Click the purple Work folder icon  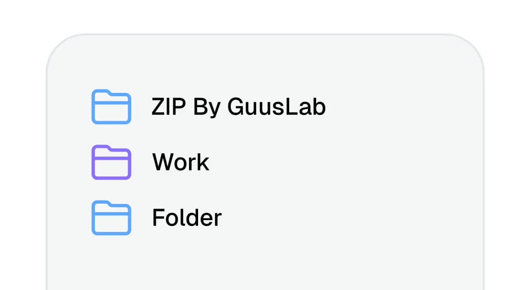coord(111,162)
